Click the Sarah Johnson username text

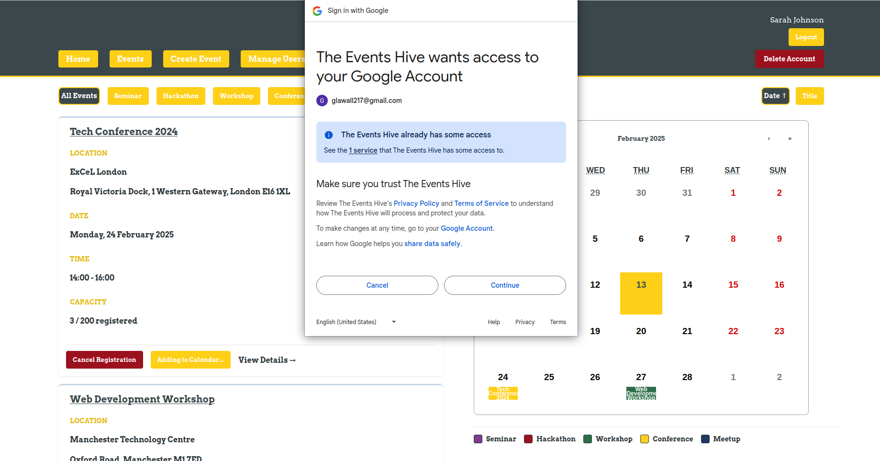coord(797,20)
